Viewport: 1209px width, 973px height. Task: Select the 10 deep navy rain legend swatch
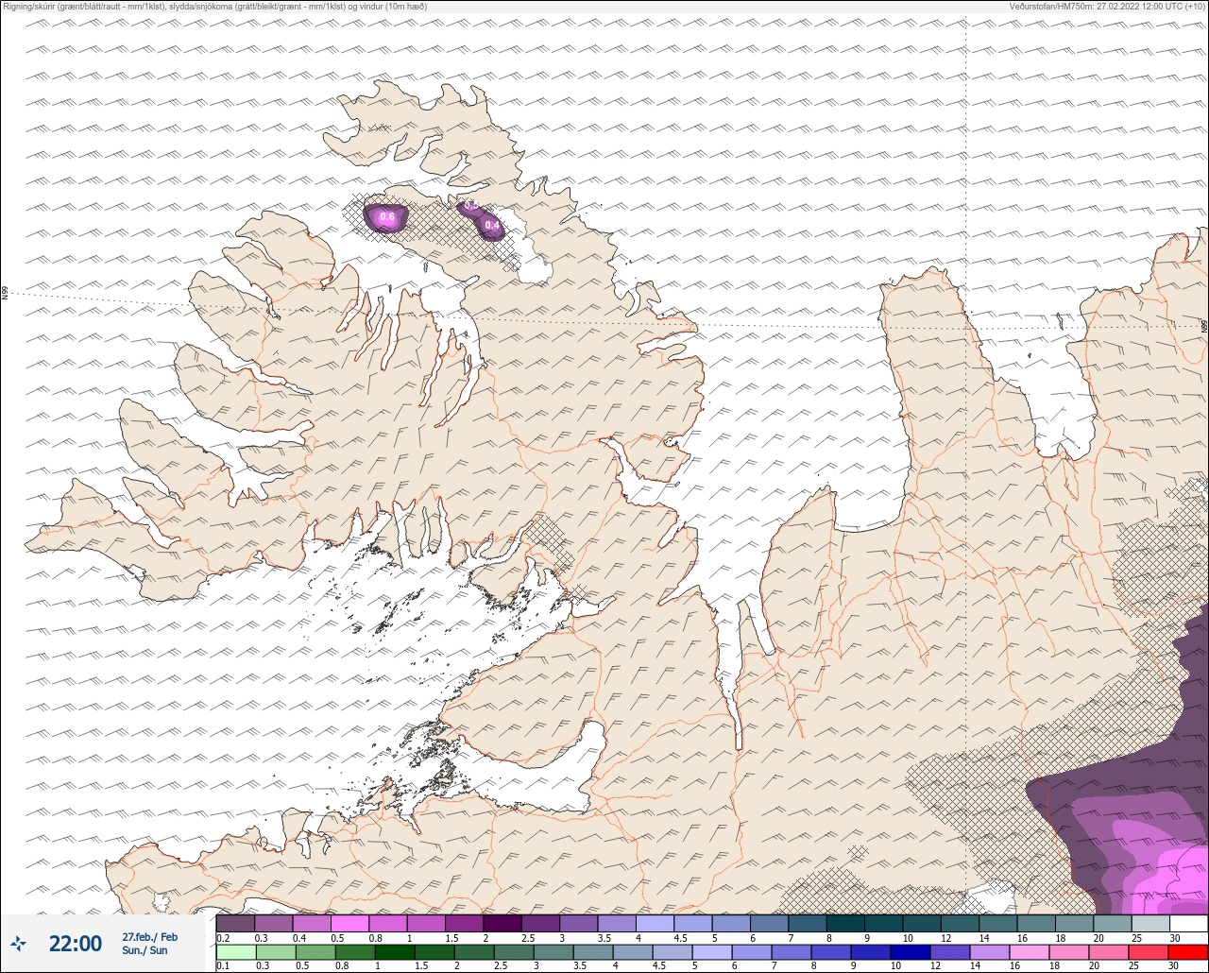point(910,951)
